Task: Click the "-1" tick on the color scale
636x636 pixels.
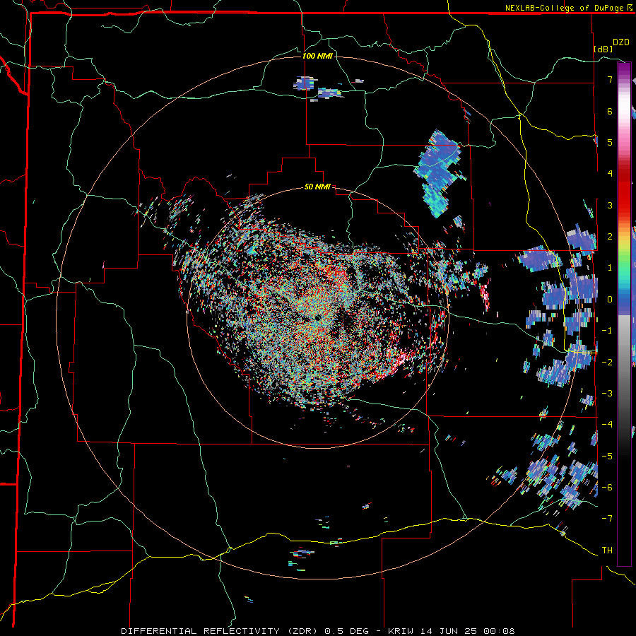Action: (607, 331)
